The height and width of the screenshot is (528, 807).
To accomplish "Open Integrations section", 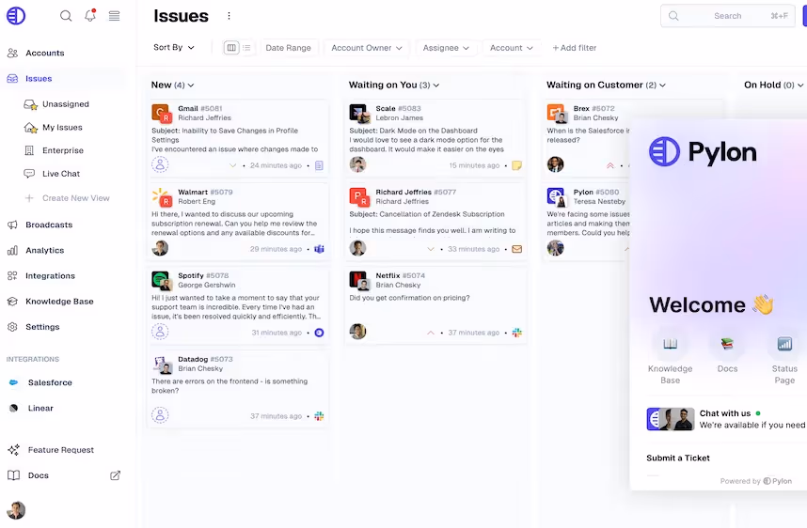I will pyautogui.click(x=50, y=276).
